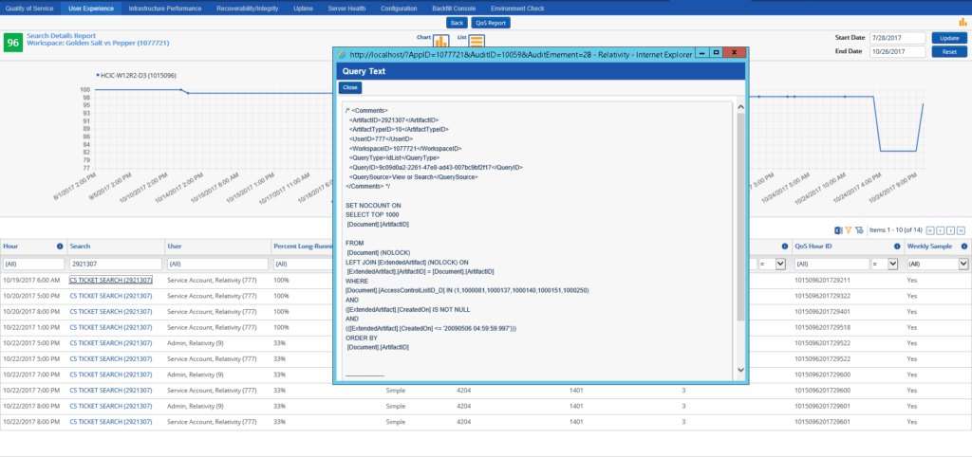Click the End Date field
This screenshot has width=972, height=457.
pos(897,52)
